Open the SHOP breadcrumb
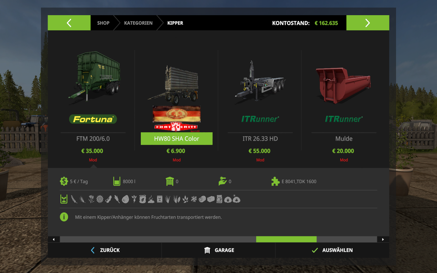 tap(103, 23)
